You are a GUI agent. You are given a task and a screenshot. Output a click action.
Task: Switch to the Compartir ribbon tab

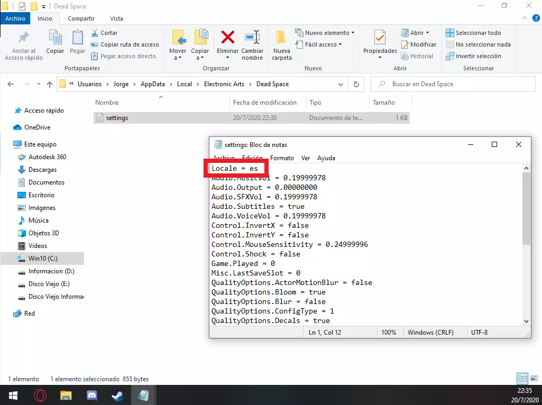[81, 19]
